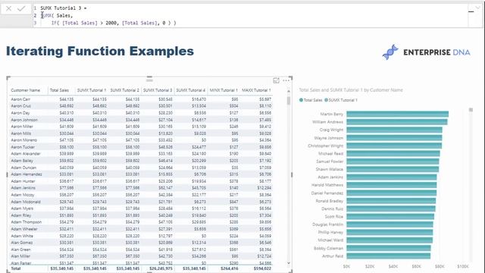Click the table scrollbar down arrow
Viewport: 485px width, 273px height.
(289, 263)
